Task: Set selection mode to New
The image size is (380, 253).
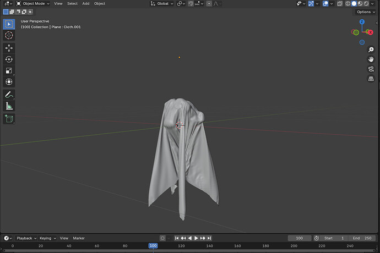Action: coord(6,12)
